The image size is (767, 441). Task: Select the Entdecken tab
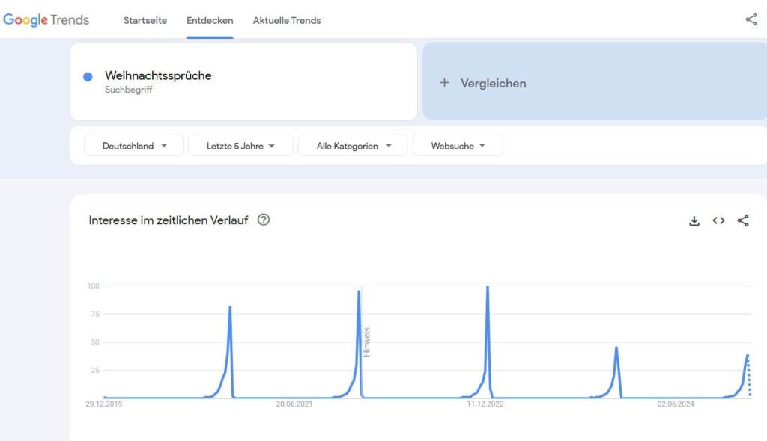(210, 20)
